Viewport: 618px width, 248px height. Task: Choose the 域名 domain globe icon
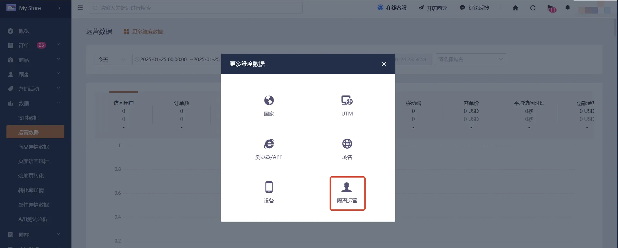[x=347, y=144]
